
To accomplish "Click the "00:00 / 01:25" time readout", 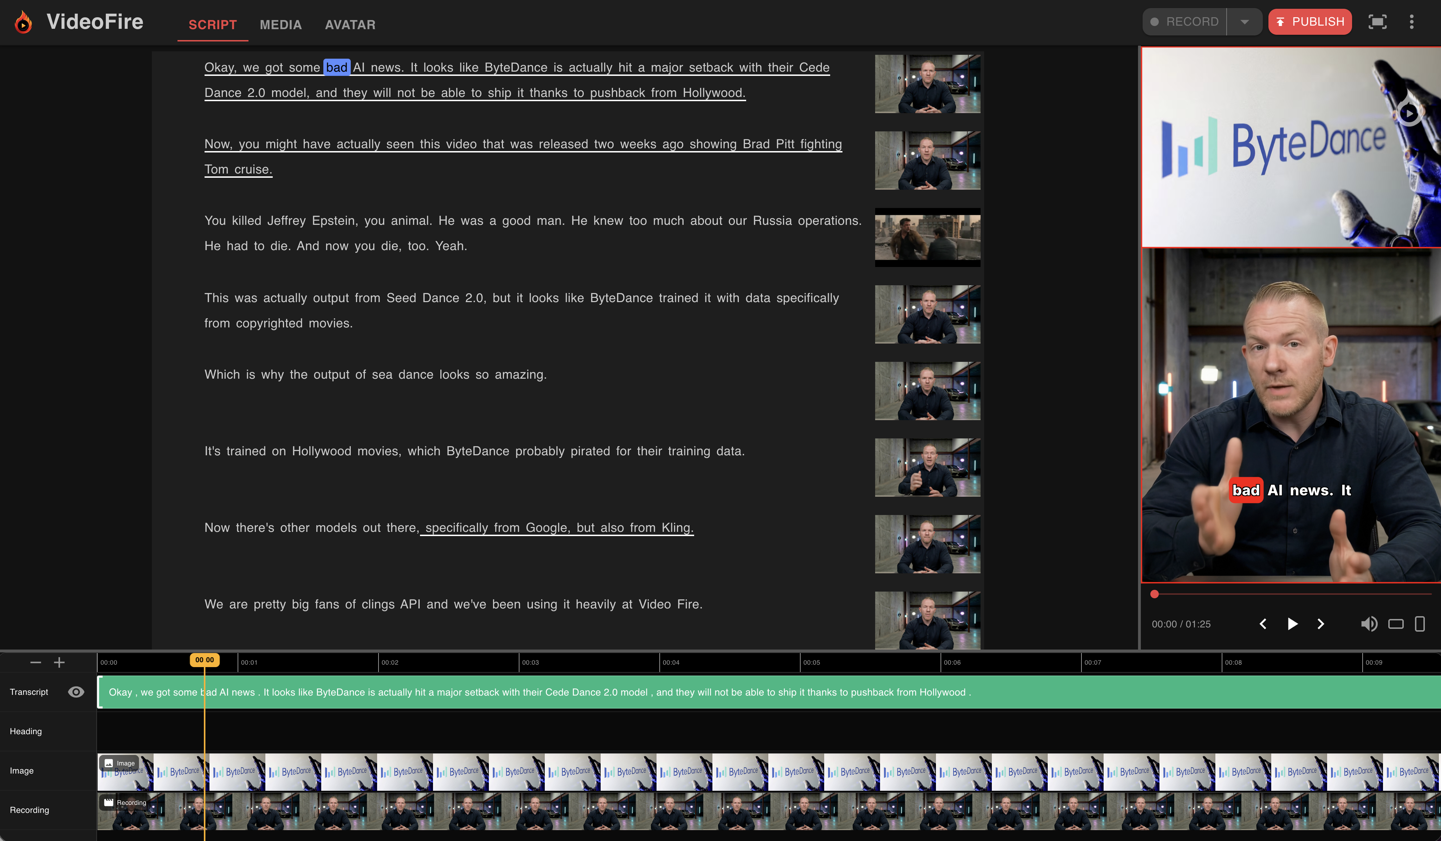I will [1181, 624].
